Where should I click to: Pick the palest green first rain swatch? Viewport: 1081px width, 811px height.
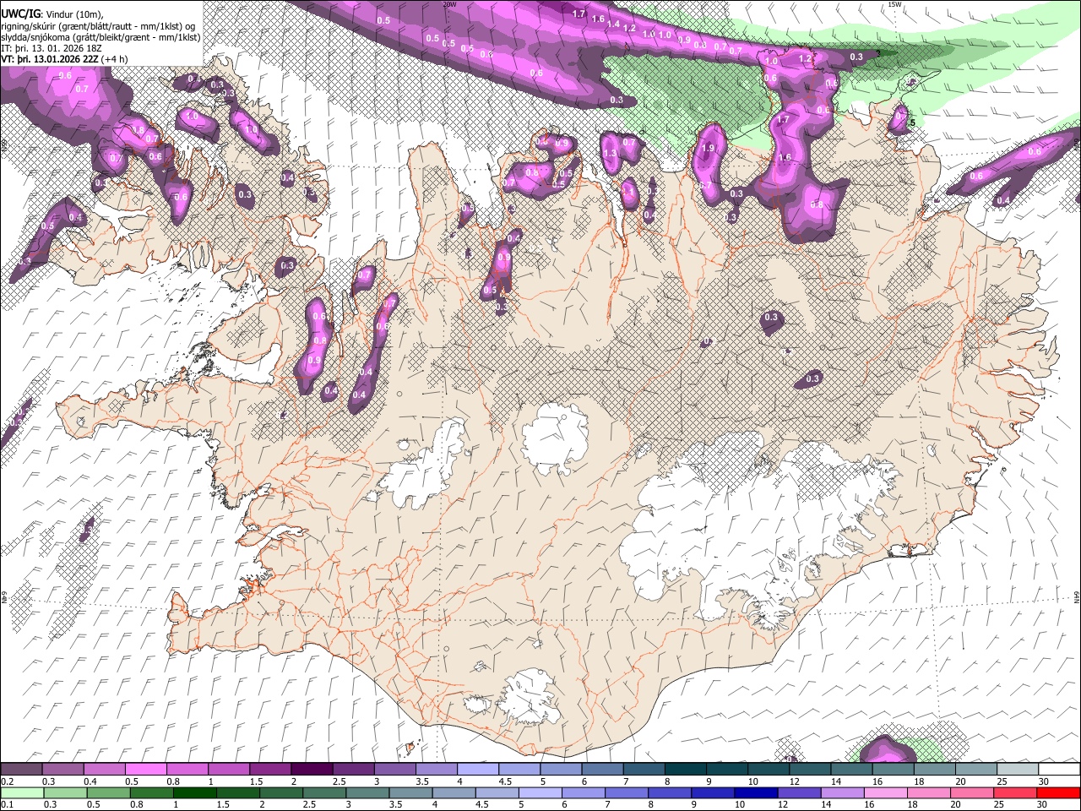click(21, 792)
